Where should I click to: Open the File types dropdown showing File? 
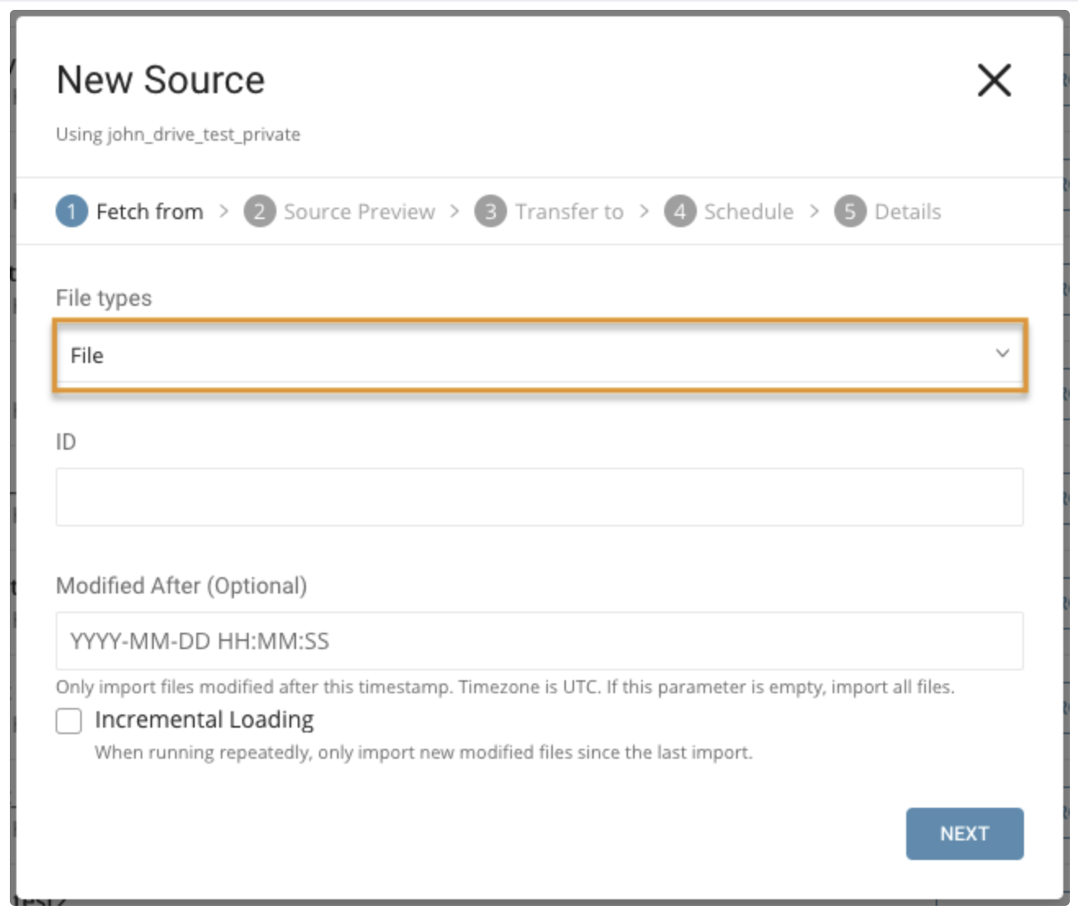pos(523,355)
